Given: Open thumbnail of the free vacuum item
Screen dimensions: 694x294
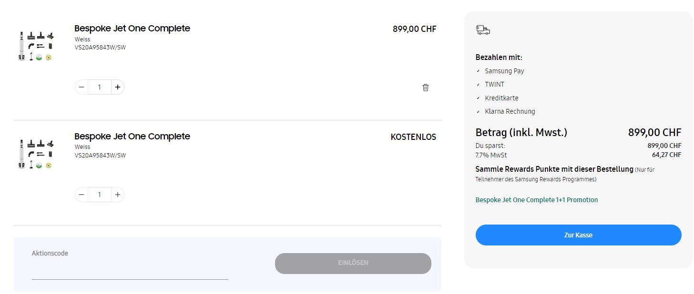Looking at the screenshot, I should click(35, 154).
